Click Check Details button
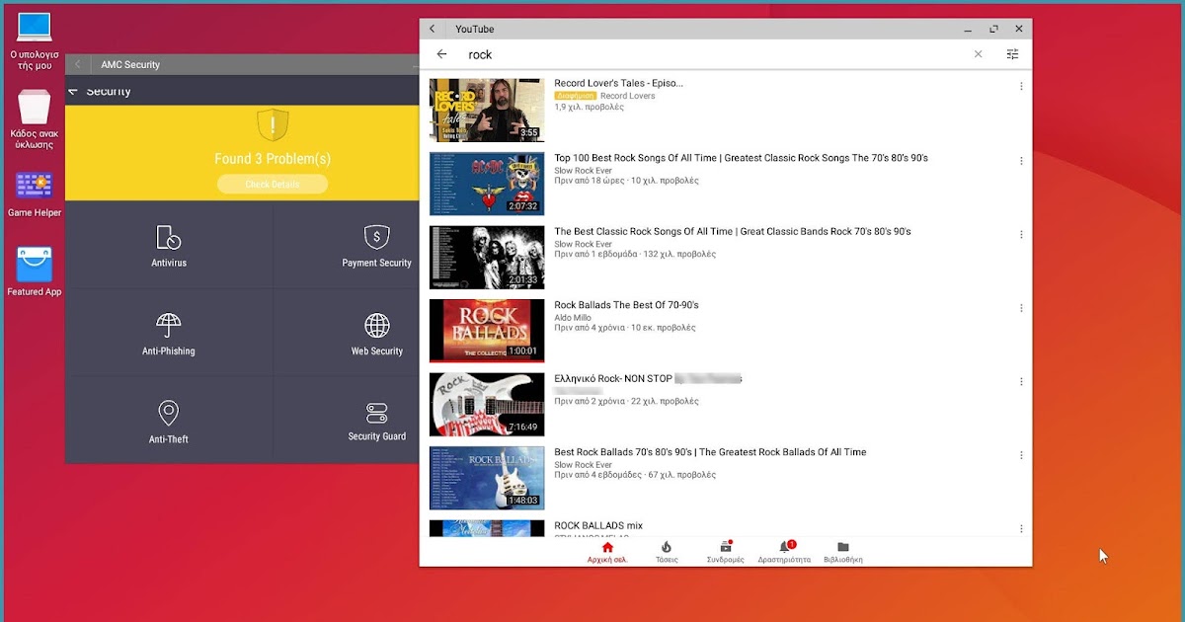 [273, 185]
